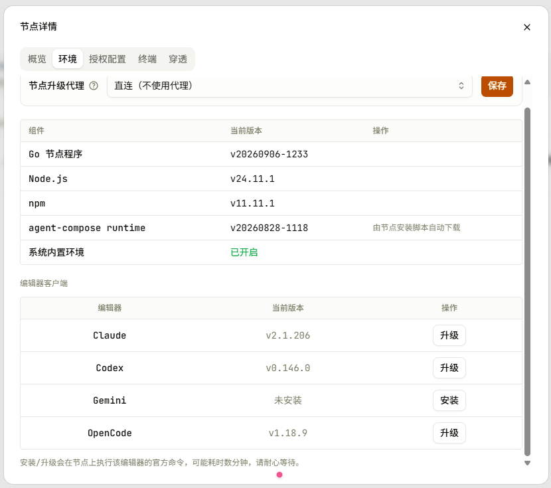Upgrade the Codex editor
The height and width of the screenshot is (488, 551).
[449, 368]
